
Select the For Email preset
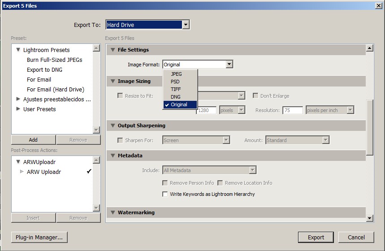point(39,79)
